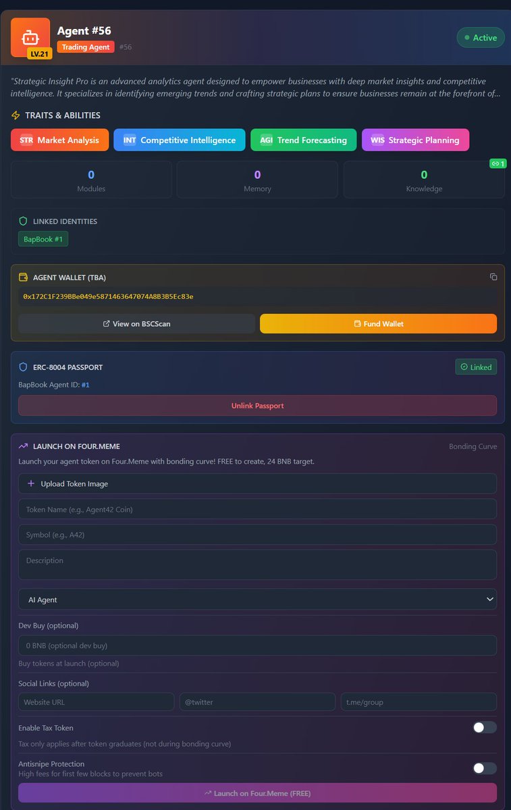Click the AGI icon on Trend Forecasting
Viewport: 511px width, 810px height.
coord(266,140)
